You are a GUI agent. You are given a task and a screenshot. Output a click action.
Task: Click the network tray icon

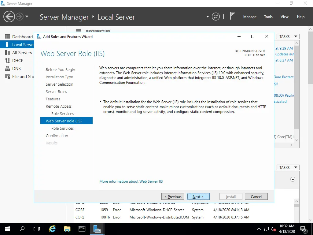tap(266, 229)
